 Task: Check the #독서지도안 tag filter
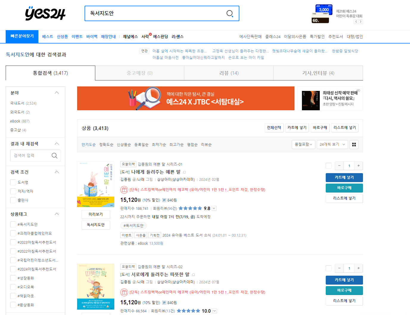pos(13,224)
